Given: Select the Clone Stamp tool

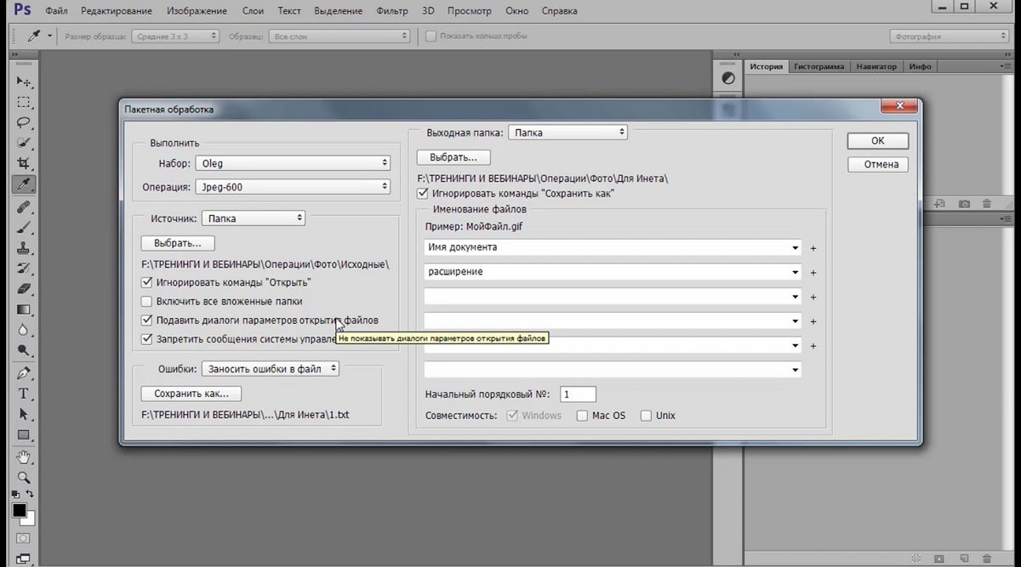Looking at the screenshot, I should tap(24, 248).
